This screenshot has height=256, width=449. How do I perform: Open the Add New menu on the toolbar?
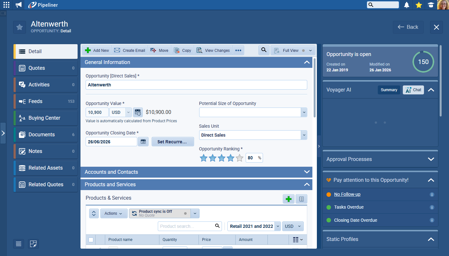(x=97, y=50)
